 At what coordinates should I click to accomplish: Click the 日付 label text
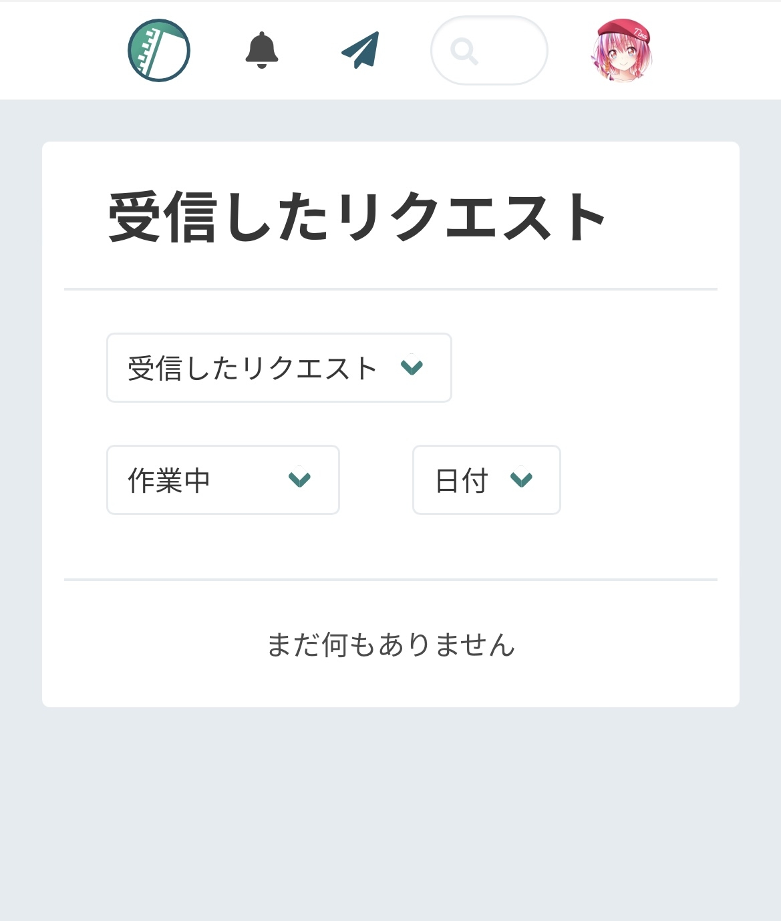[462, 480]
